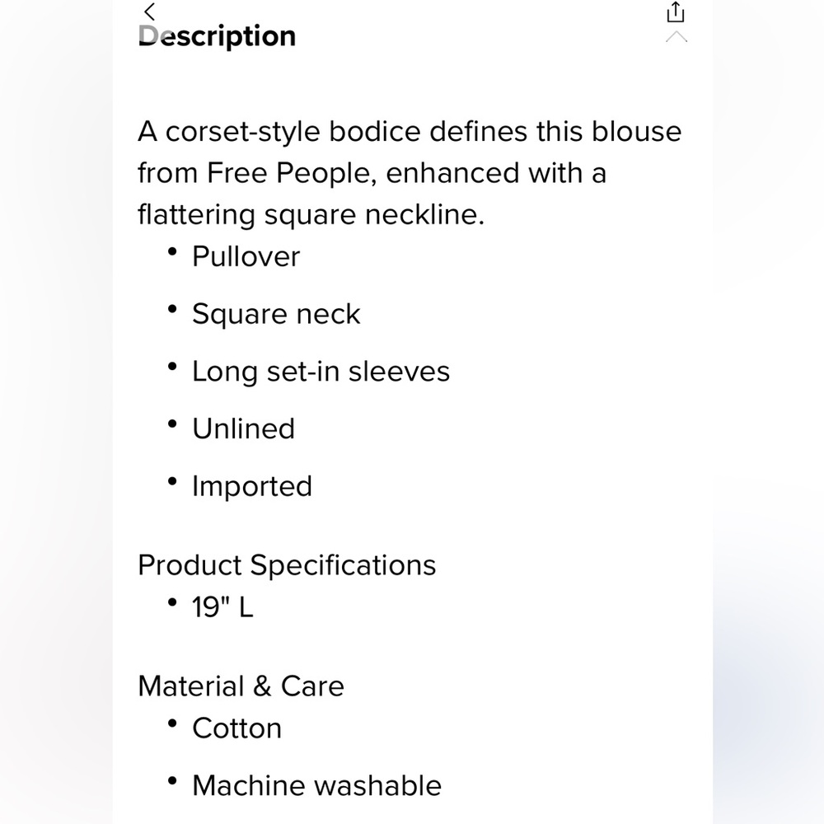Image resolution: width=824 pixels, height=824 pixels.
Task: Open the share icon
Action: click(x=676, y=12)
